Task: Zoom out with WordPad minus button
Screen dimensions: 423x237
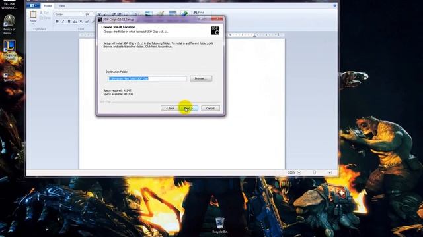Action: [x=299, y=172]
